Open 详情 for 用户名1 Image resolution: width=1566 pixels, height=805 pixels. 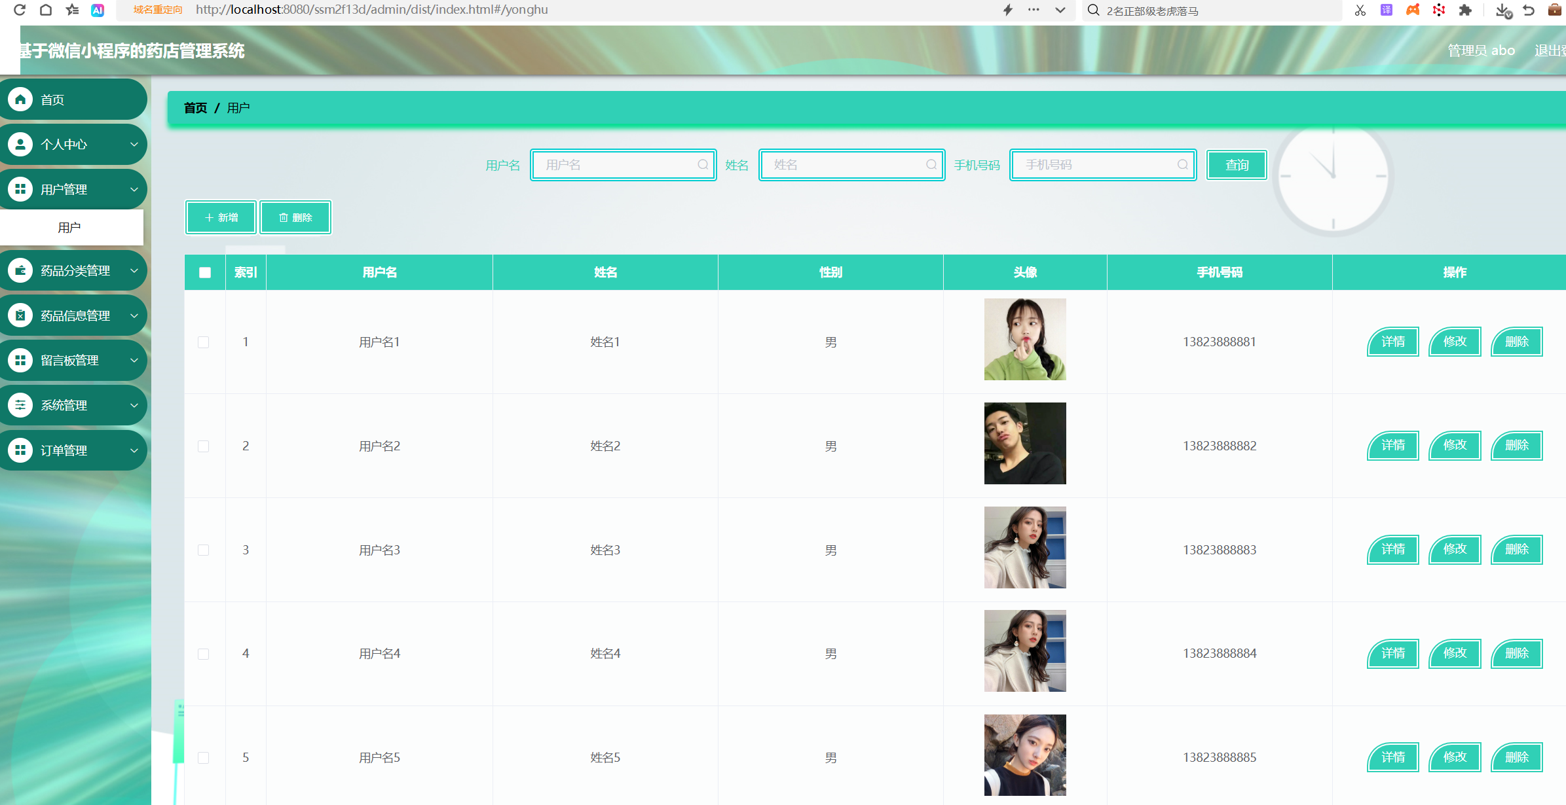point(1393,342)
